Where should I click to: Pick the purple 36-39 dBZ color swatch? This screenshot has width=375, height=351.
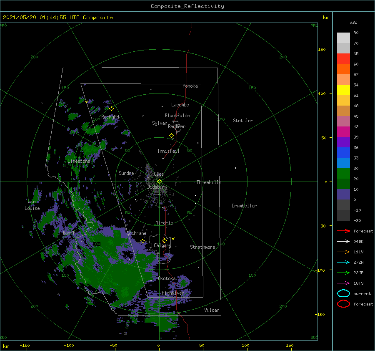(x=343, y=142)
